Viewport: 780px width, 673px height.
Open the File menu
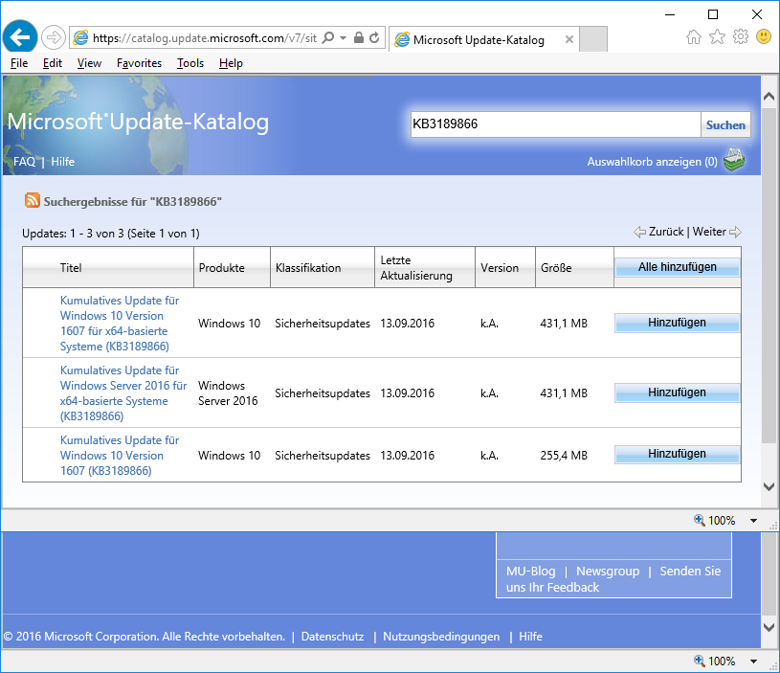coord(19,63)
